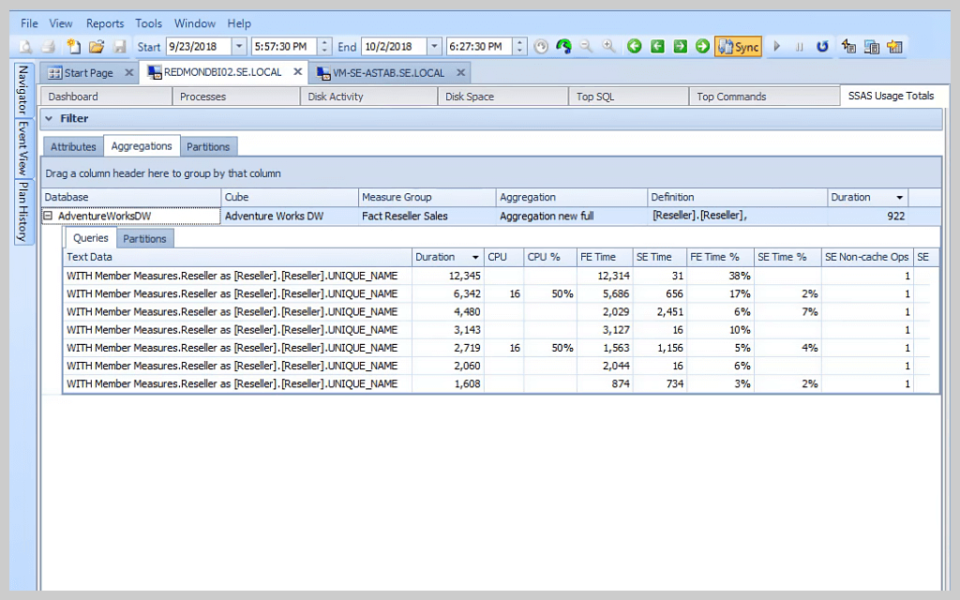Click the Pause collection icon
The image size is (960, 600).
[x=802, y=46]
